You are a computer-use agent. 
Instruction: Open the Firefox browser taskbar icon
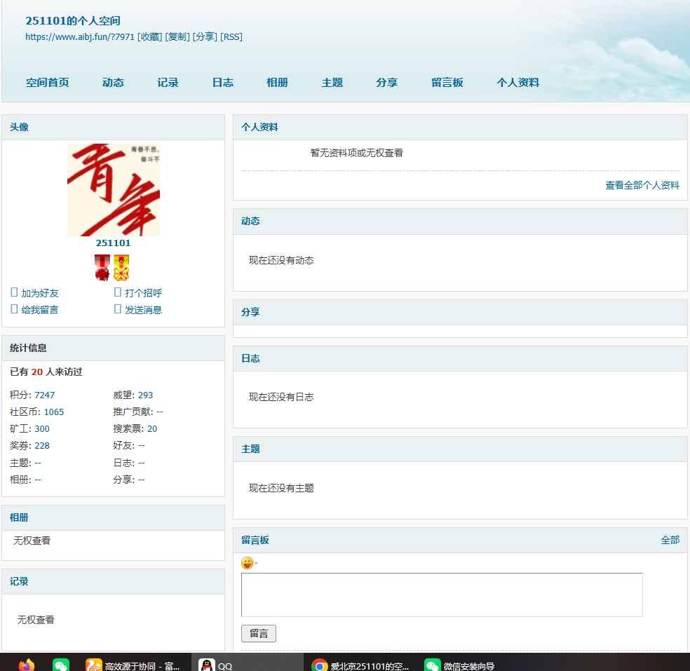tap(26, 663)
